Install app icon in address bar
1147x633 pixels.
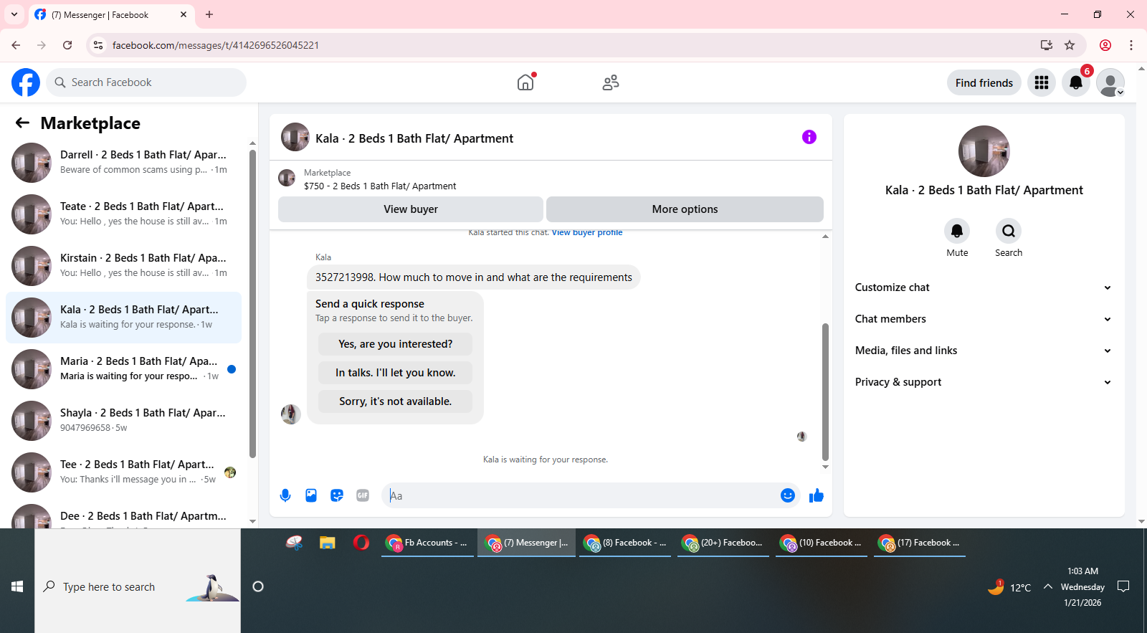[1047, 45]
